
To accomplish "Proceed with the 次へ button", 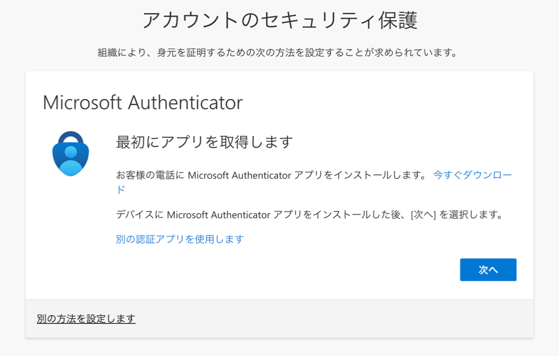I will click(x=488, y=270).
